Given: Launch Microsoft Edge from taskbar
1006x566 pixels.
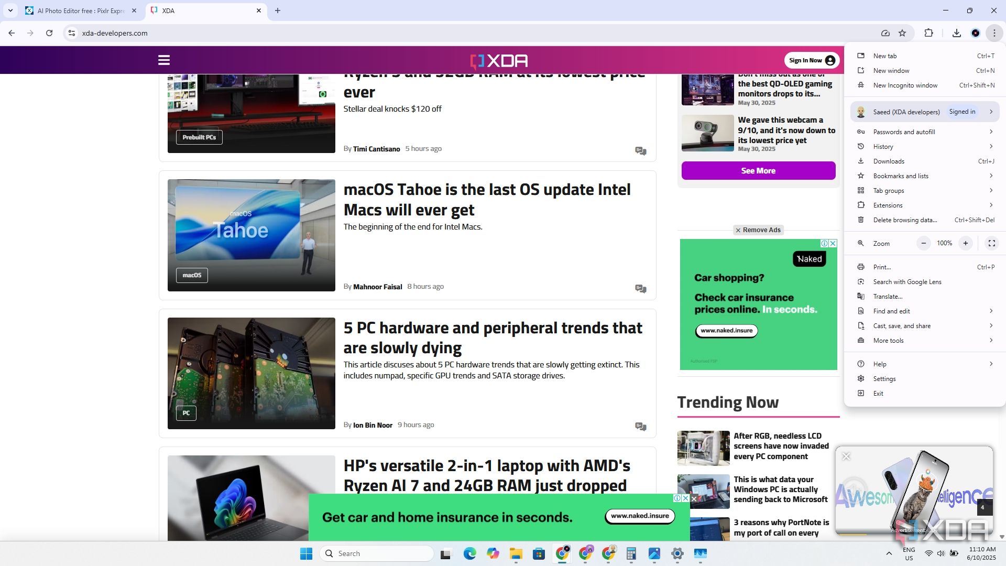Looking at the screenshot, I should click(x=469, y=553).
